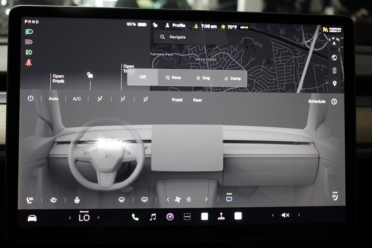372x248 pixels.
Task: Turn on the steering wheel heater
Action: click(x=77, y=200)
